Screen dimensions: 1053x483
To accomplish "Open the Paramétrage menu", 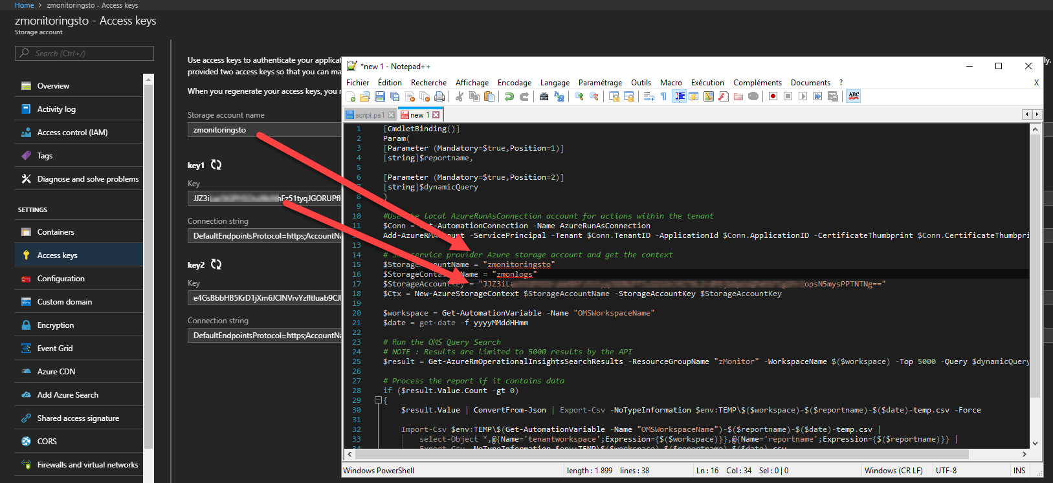I will (x=600, y=83).
